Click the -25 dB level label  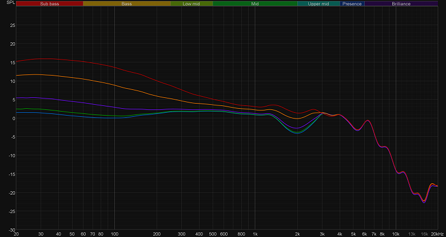pyautogui.click(x=12, y=211)
